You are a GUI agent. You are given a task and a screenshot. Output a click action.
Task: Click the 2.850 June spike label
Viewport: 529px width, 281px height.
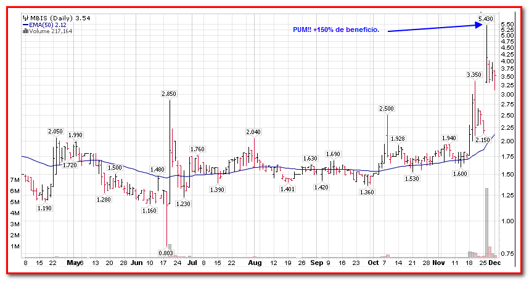pyautogui.click(x=169, y=94)
